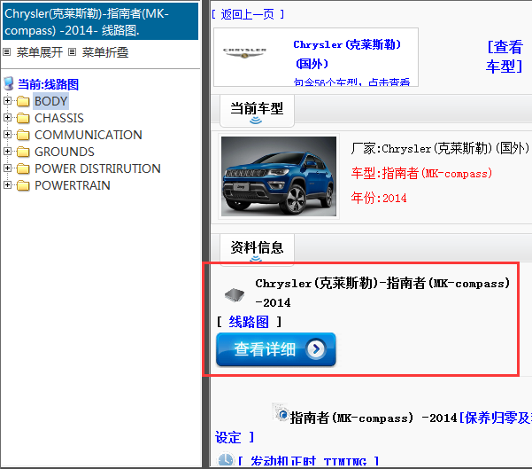Expand the COMMUNICATION folder node
The image size is (532, 469).
coord(7,135)
